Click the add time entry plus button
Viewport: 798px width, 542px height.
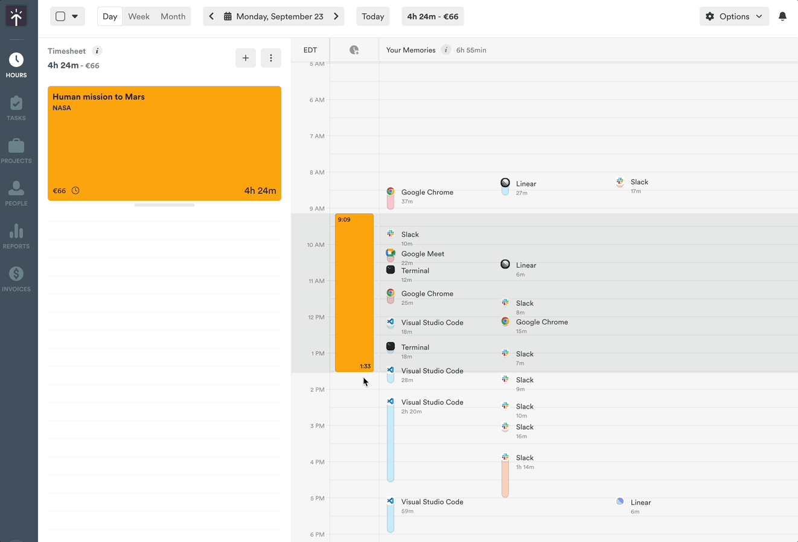tap(246, 58)
